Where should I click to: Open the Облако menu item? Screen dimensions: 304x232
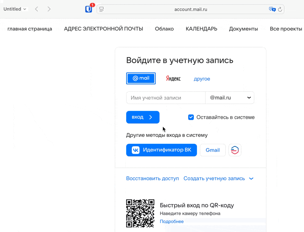tap(165, 28)
